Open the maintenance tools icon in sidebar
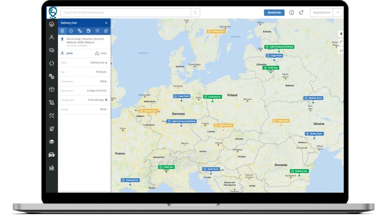 [52, 116]
